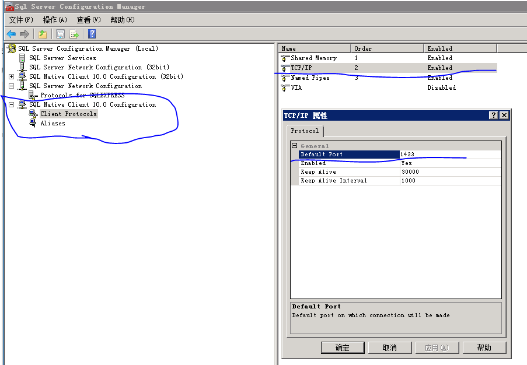Click the 确定 button
Image resolution: width=527 pixels, height=365 pixels.
343,348
